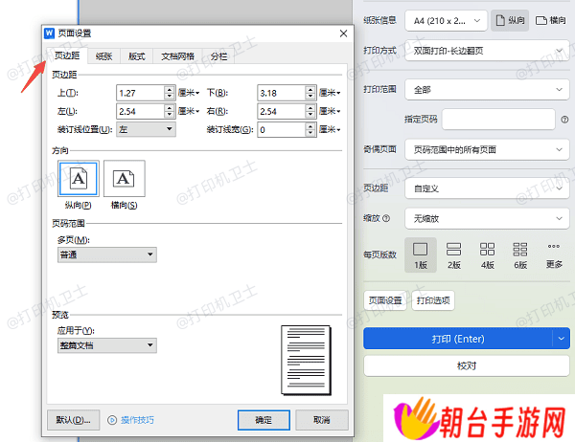Viewport: 575px width, 442px height.
Task: Open the right margin unit 厘米 dropdown
Action: pos(330,111)
